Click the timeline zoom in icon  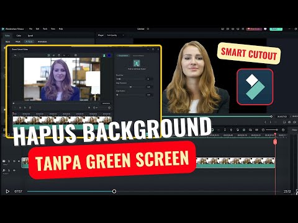pyautogui.click(x=283, y=130)
